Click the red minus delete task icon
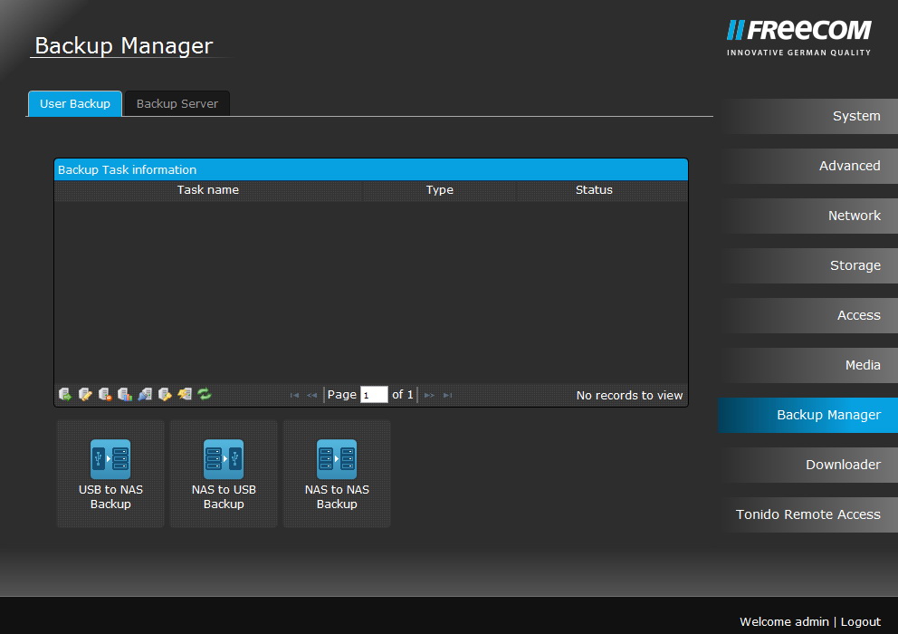The height and width of the screenshot is (634, 898). click(105, 394)
